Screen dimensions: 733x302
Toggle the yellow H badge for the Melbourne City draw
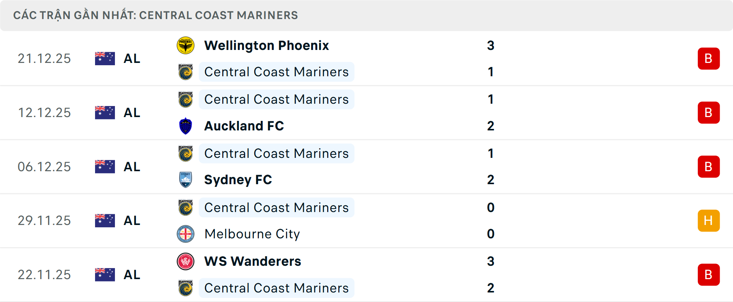click(x=709, y=220)
